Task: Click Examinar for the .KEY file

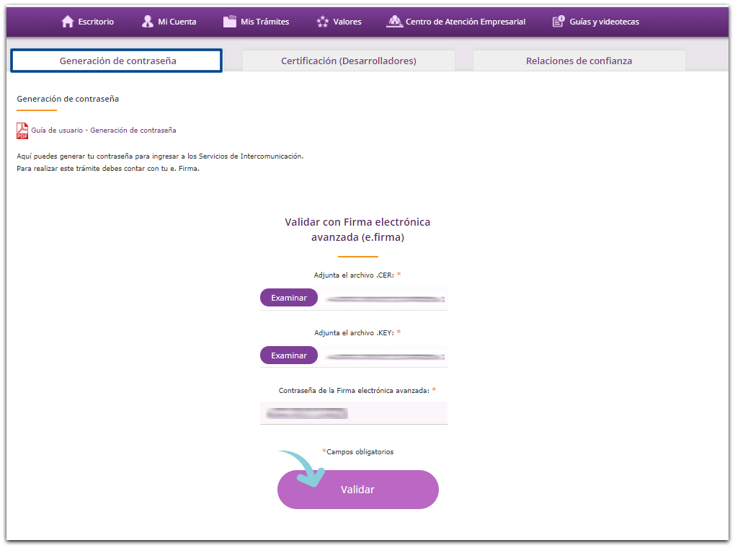Action: tap(289, 355)
